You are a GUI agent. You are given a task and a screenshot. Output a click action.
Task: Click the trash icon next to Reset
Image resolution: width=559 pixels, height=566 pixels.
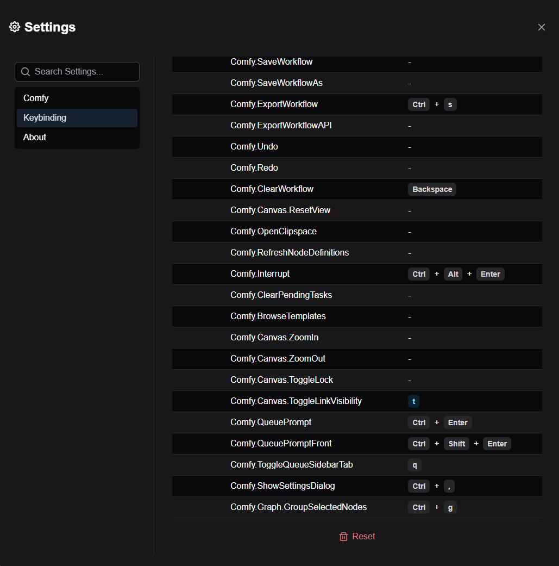tap(343, 536)
